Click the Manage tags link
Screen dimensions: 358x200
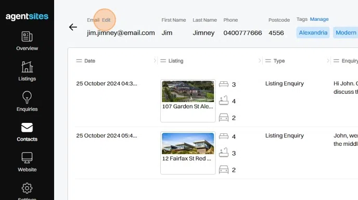pyautogui.click(x=319, y=19)
